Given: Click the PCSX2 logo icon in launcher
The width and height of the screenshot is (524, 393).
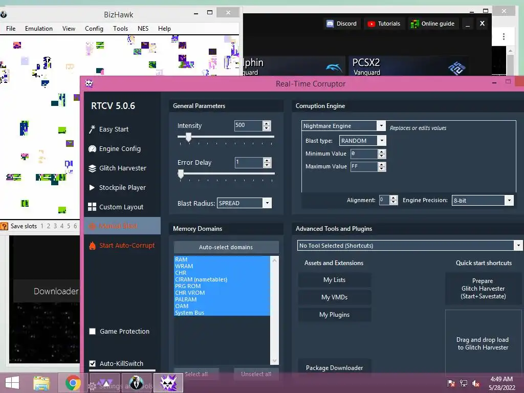Looking at the screenshot, I should coord(456,68).
